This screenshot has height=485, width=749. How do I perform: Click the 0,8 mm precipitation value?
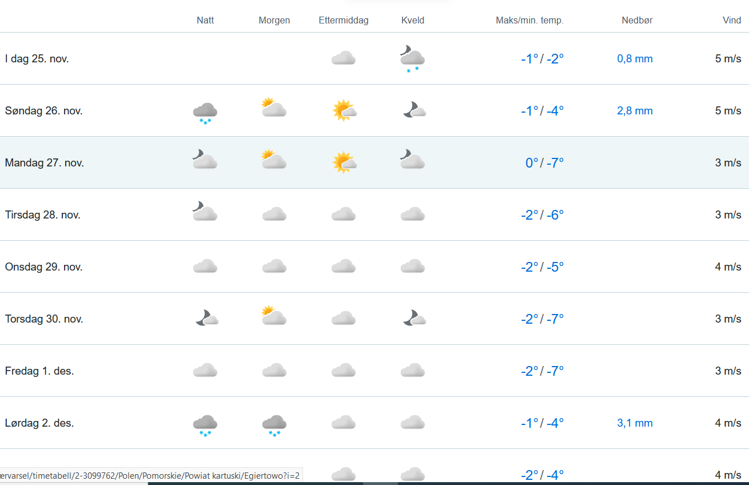point(635,59)
